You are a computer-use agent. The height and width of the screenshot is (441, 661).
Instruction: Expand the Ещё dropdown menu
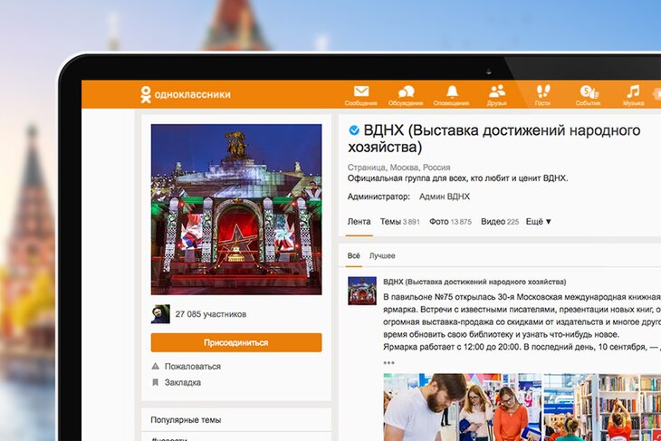[539, 222]
